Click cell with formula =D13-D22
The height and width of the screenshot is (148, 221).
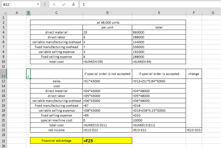coord(107,130)
